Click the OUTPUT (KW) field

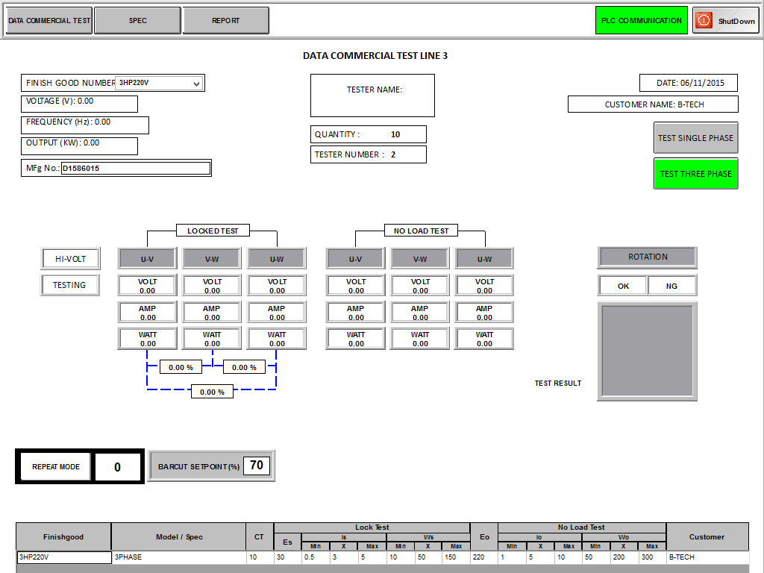coord(79,145)
